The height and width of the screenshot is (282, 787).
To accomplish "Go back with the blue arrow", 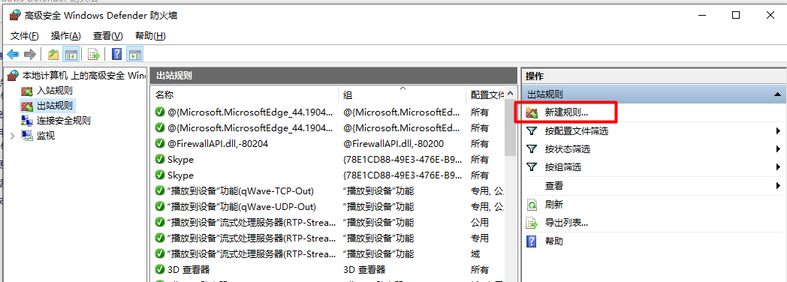I will coord(13,54).
